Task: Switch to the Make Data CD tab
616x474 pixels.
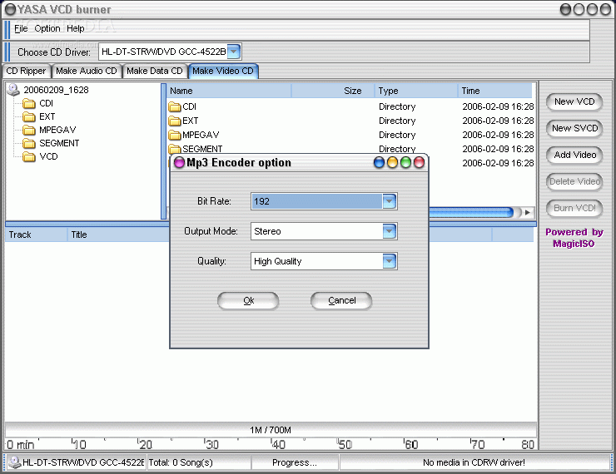Action: (x=155, y=71)
